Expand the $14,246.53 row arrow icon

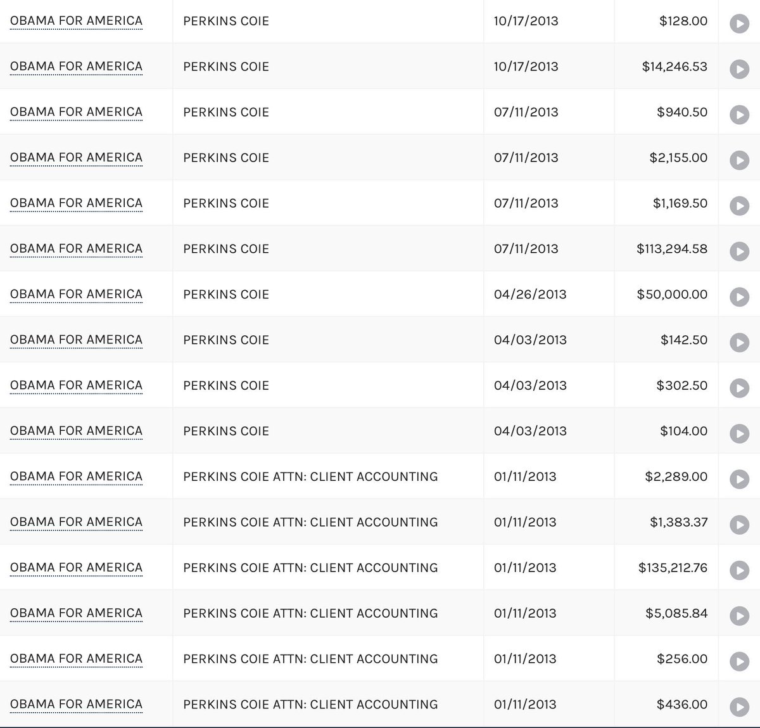point(739,69)
